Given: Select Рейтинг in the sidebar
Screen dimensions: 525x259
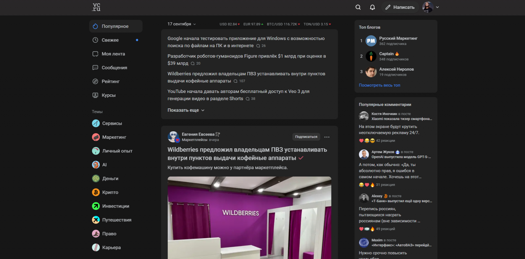Looking at the screenshot, I should point(116,81).
